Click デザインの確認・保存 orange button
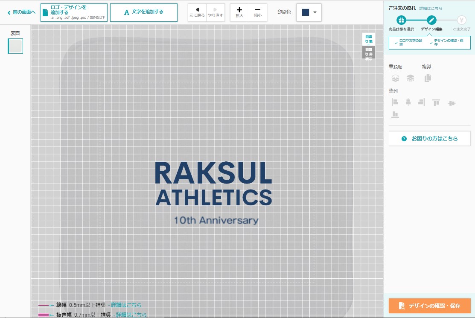Image resolution: width=475 pixels, height=318 pixels. 430,306
